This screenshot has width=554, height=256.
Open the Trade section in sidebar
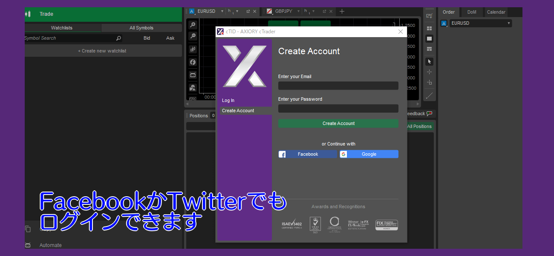tap(102, 14)
